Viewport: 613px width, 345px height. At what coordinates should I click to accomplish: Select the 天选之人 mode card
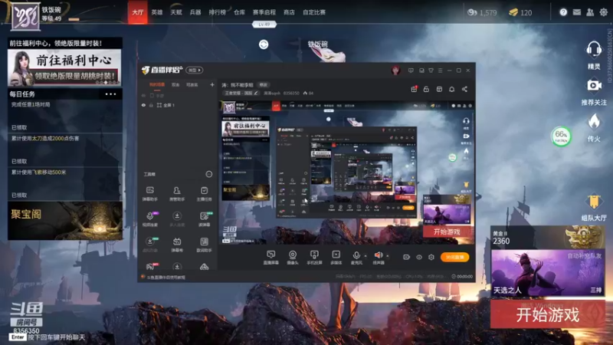547,273
